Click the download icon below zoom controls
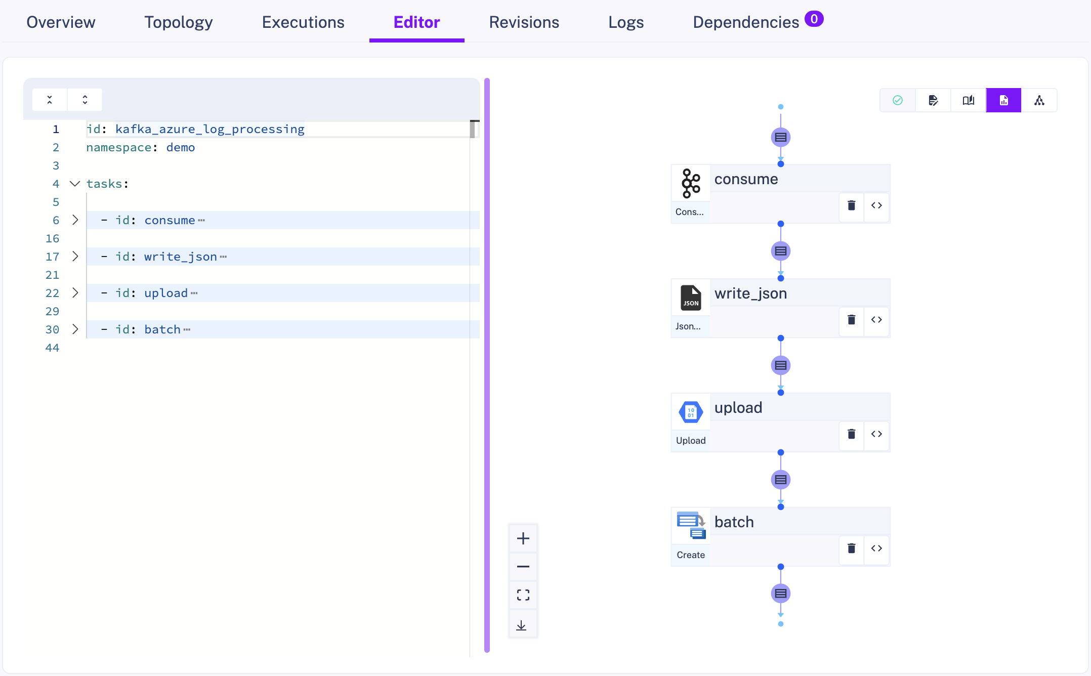This screenshot has height=676, width=1091. tap(523, 624)
